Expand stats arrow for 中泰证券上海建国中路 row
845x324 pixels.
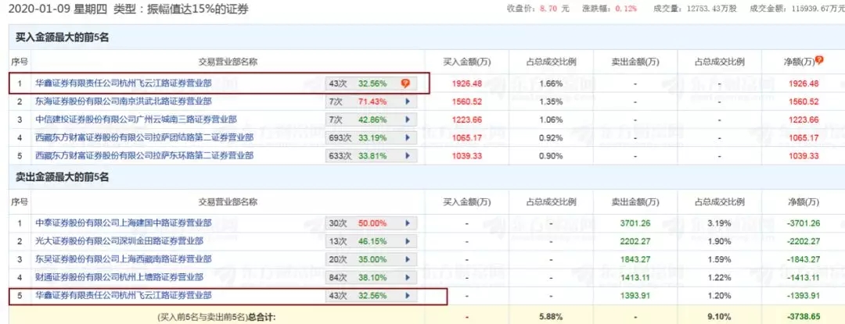click(x=408, y=223)
